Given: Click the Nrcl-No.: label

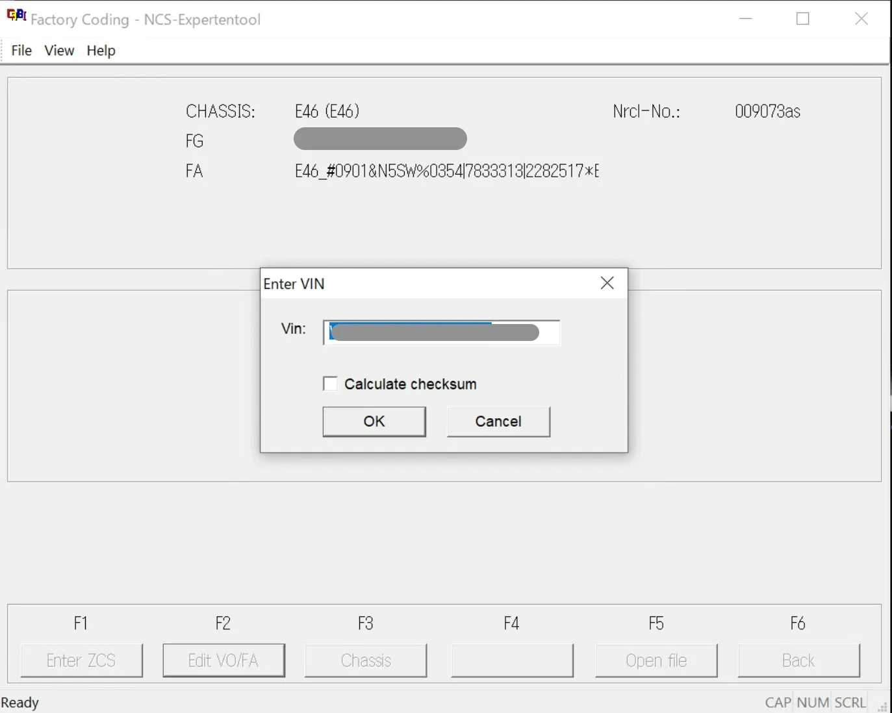Looking at the screenshot, I should pyautogui.click(x=646, y=111).
